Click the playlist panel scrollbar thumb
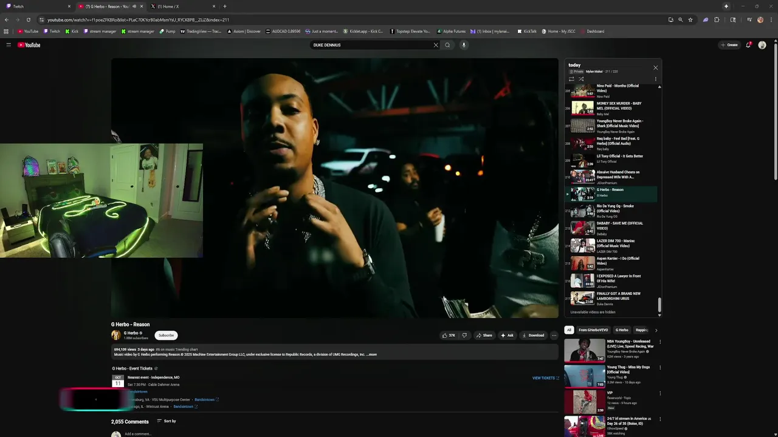Viewport: 778px width, 437px height. coord(659,305)
